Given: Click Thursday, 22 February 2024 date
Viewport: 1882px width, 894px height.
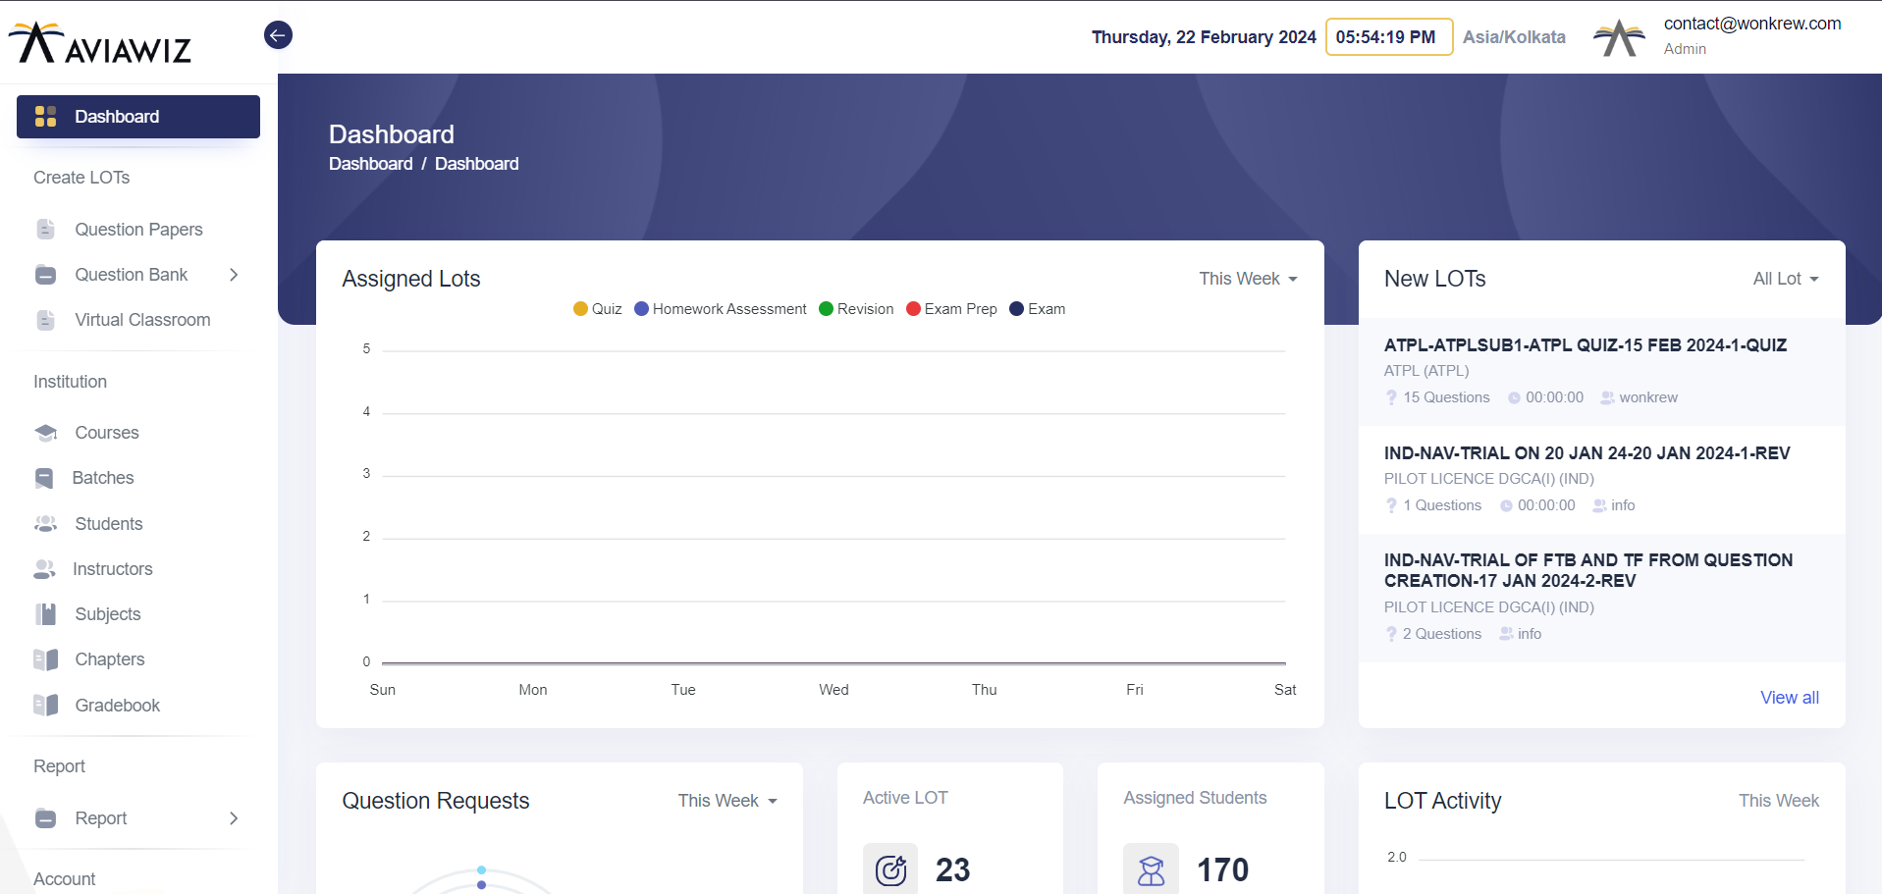Looking at the screenshot, I should (x=1204, y=37).
